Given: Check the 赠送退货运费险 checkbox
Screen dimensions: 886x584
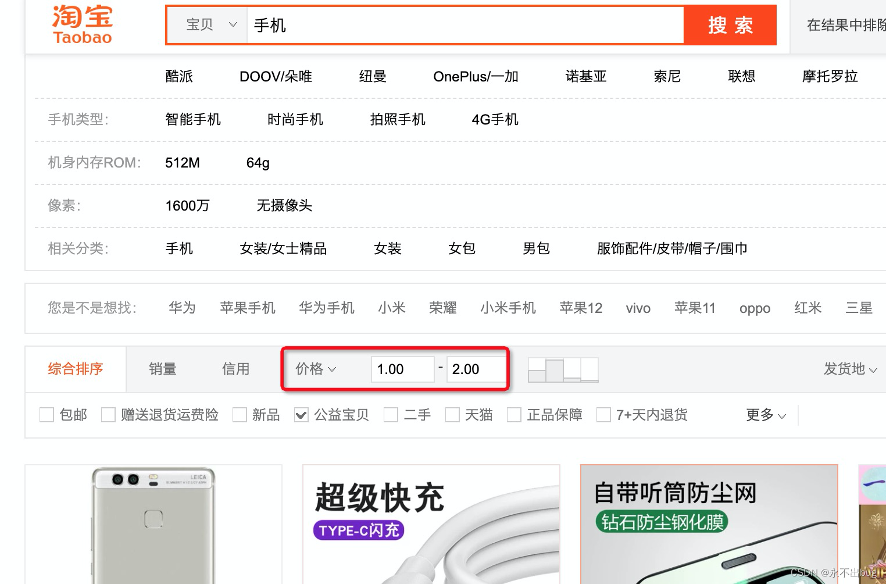Looking at the screenshot, I should tap(108, 415).
